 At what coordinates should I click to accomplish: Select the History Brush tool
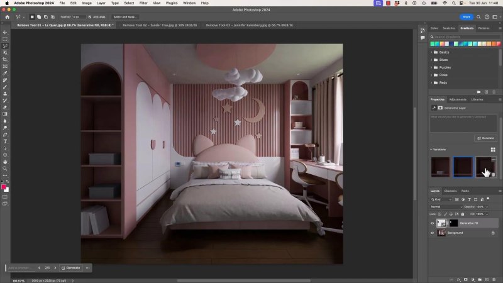(5, 101)
